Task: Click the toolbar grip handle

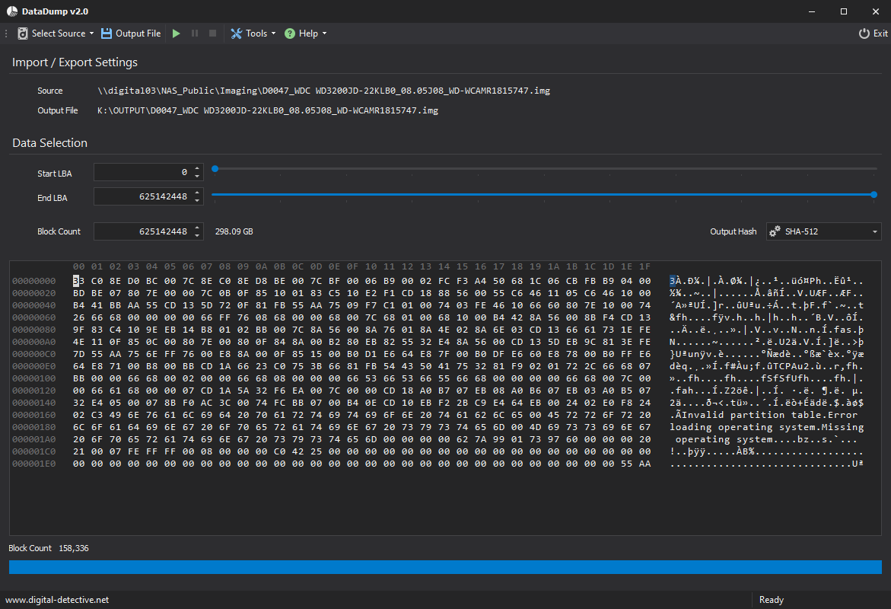Action: 6,33
